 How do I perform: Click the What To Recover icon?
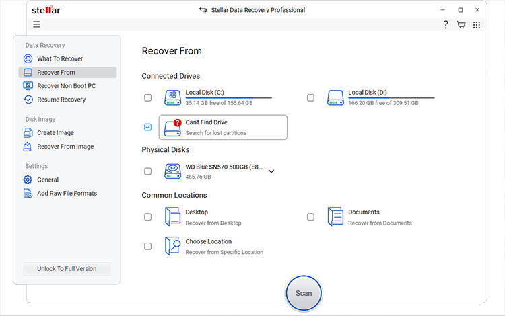tap(28, 58)
